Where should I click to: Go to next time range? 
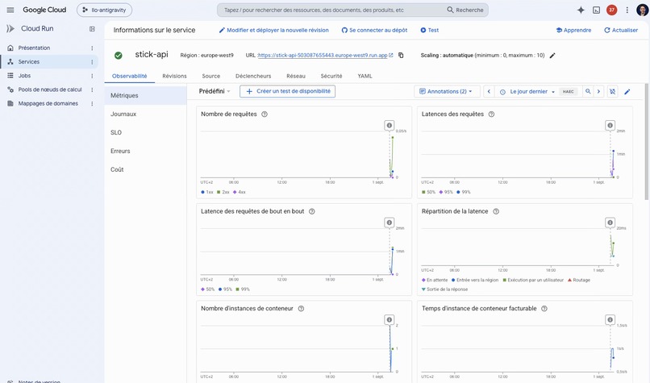click(598, 92)
